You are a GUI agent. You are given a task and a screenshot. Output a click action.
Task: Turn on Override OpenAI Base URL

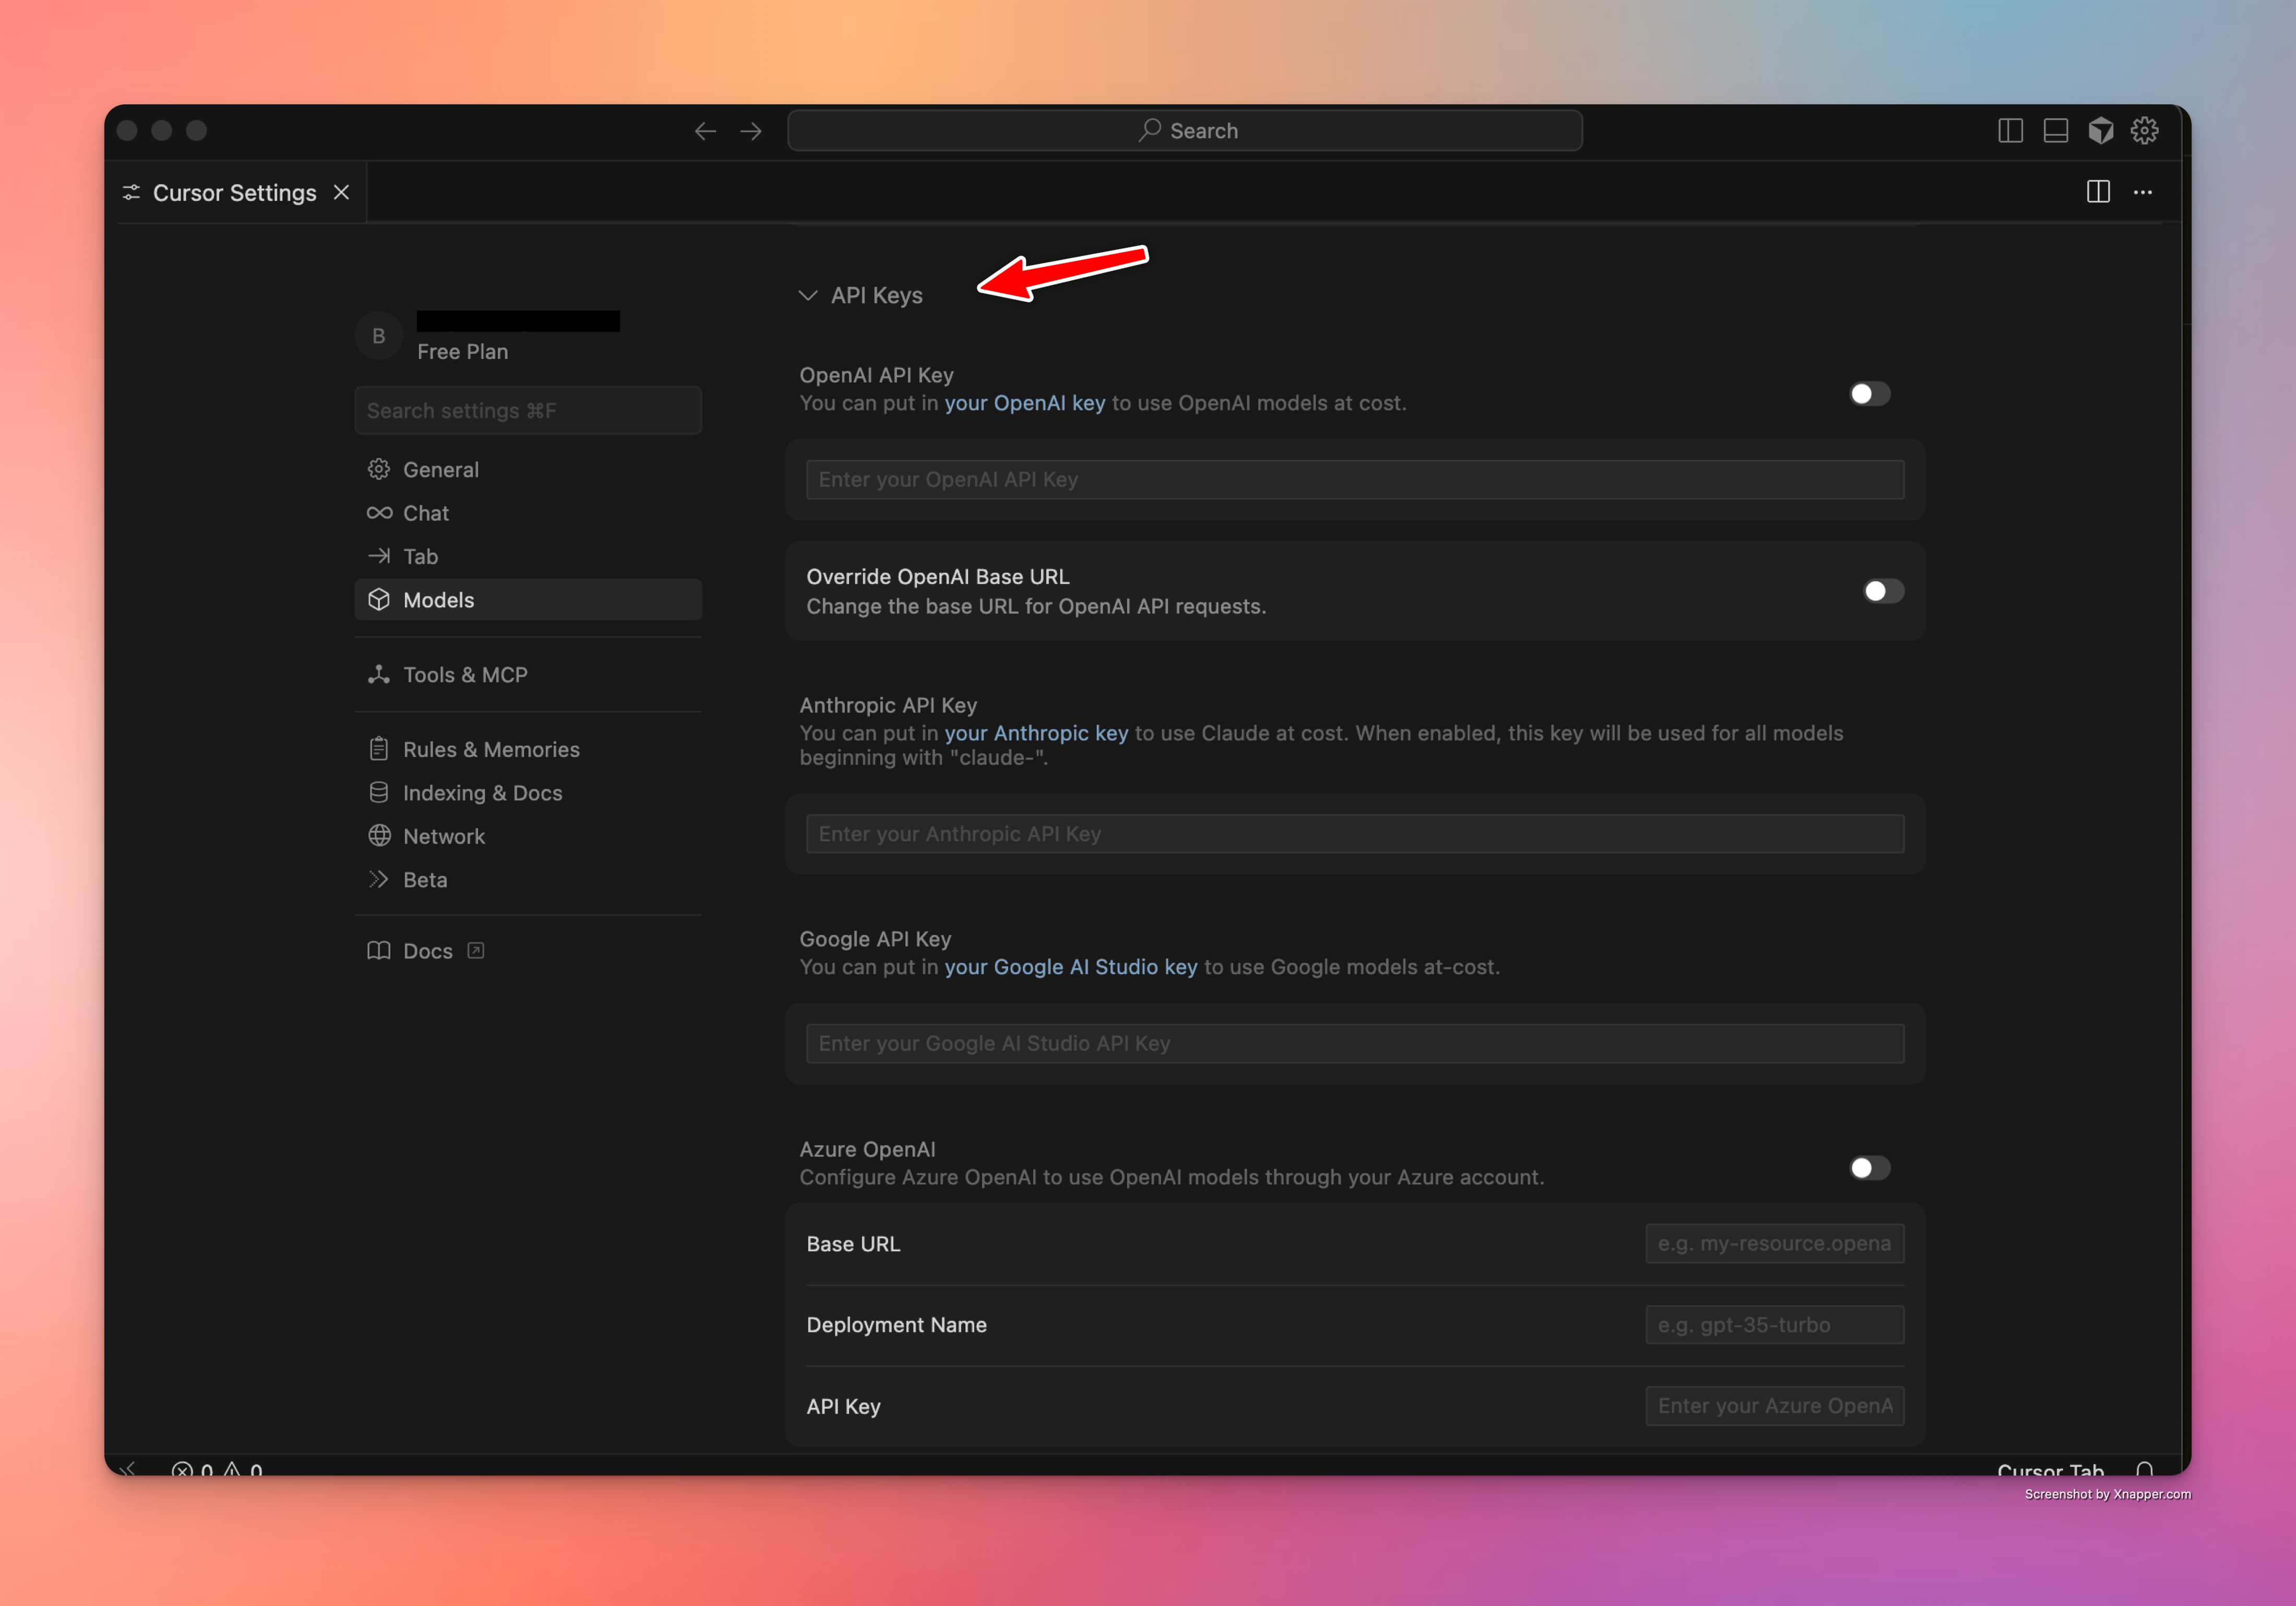click(1883, 591)
